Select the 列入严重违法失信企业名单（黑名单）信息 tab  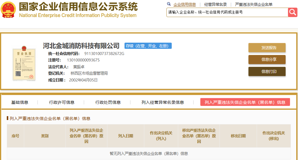[245, 102]
